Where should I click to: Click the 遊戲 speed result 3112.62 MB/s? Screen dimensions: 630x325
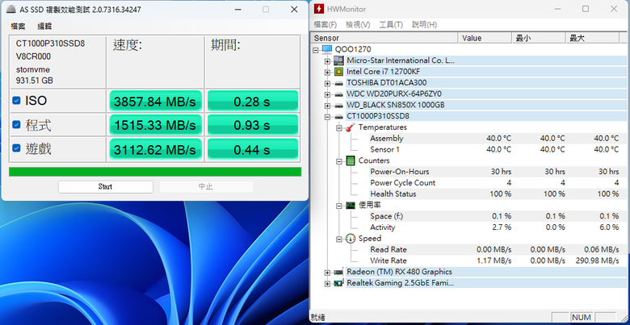[x=155, y=149]
